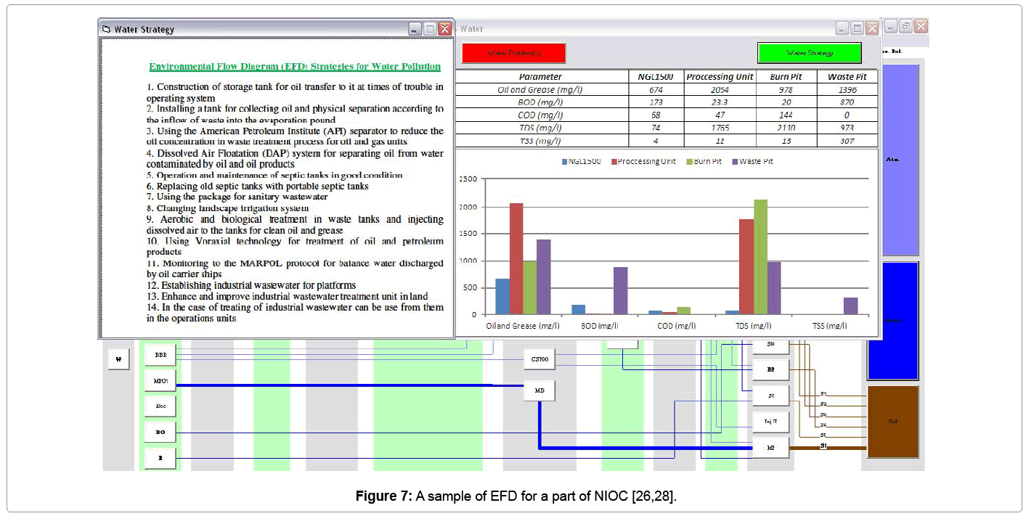Screen dimensions: 1026x516
Task: Select the Dec node box
Action: coord(160,406)
